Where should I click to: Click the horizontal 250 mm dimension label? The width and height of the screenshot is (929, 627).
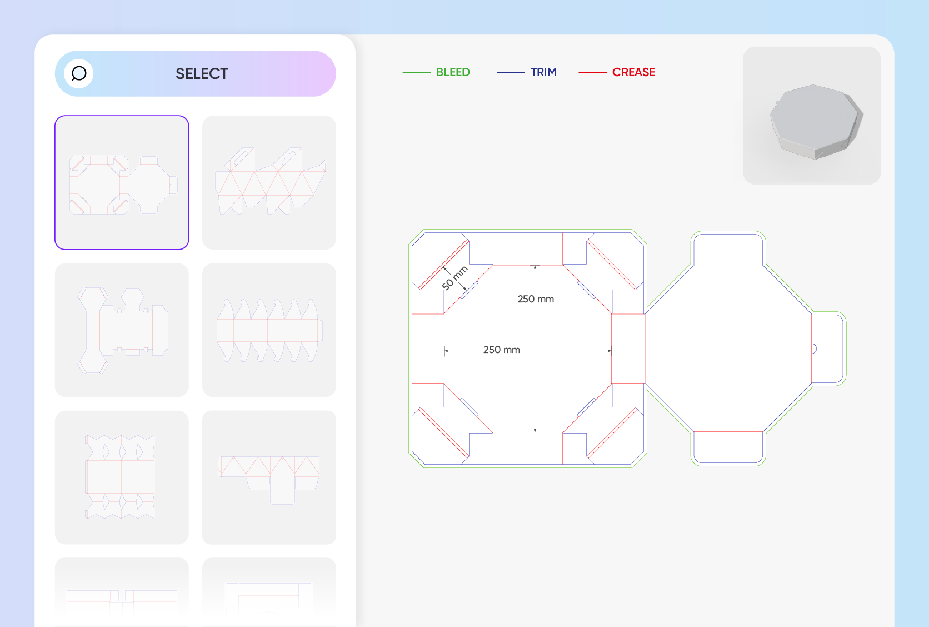(501, 350)
